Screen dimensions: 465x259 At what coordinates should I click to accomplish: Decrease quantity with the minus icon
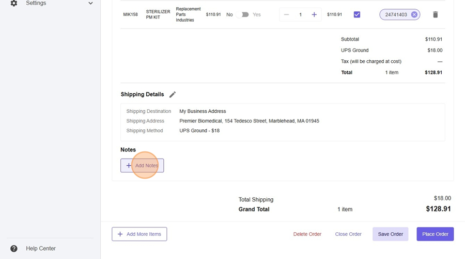point(287,15)
